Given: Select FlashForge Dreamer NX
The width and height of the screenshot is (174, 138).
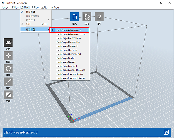Looking at the screenshot, I should pyautogui.click(x=70, y=54).
